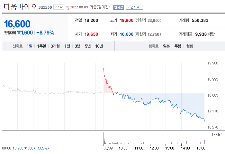225x154 pixels.
Task: Click the 선차트 label
Action: [x=18, y=46]
